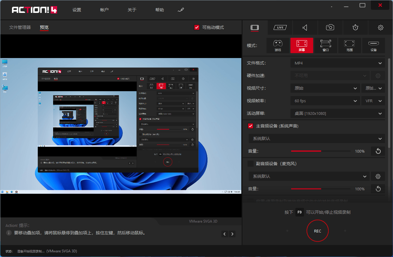Select the 窗口 window recording mode
Image resolution: width=393 pixels, height=257 pixels.
[325, 45]
